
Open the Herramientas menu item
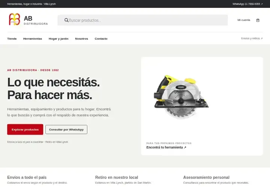[33, 39]
